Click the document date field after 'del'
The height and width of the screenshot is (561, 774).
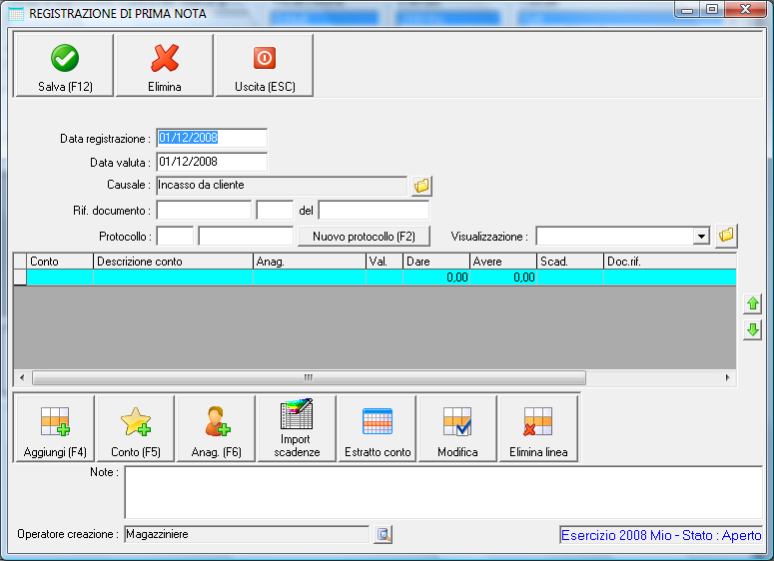(374, 211)
